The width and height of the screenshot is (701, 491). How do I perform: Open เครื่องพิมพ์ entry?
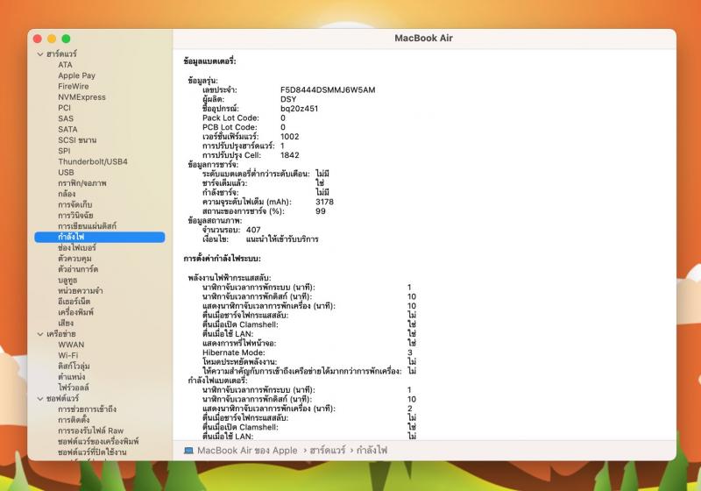[x=75, y=312]
